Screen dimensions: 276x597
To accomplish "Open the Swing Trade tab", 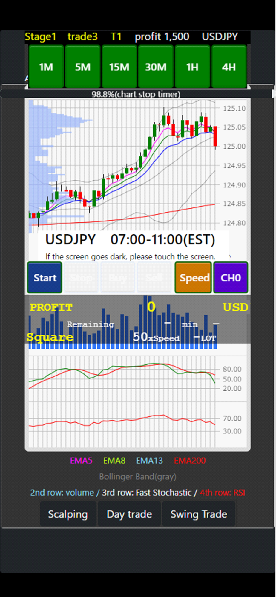I will click(199, 514).
